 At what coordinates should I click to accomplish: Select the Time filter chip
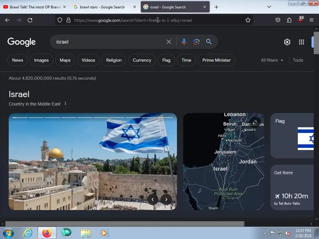pos(186,60)
